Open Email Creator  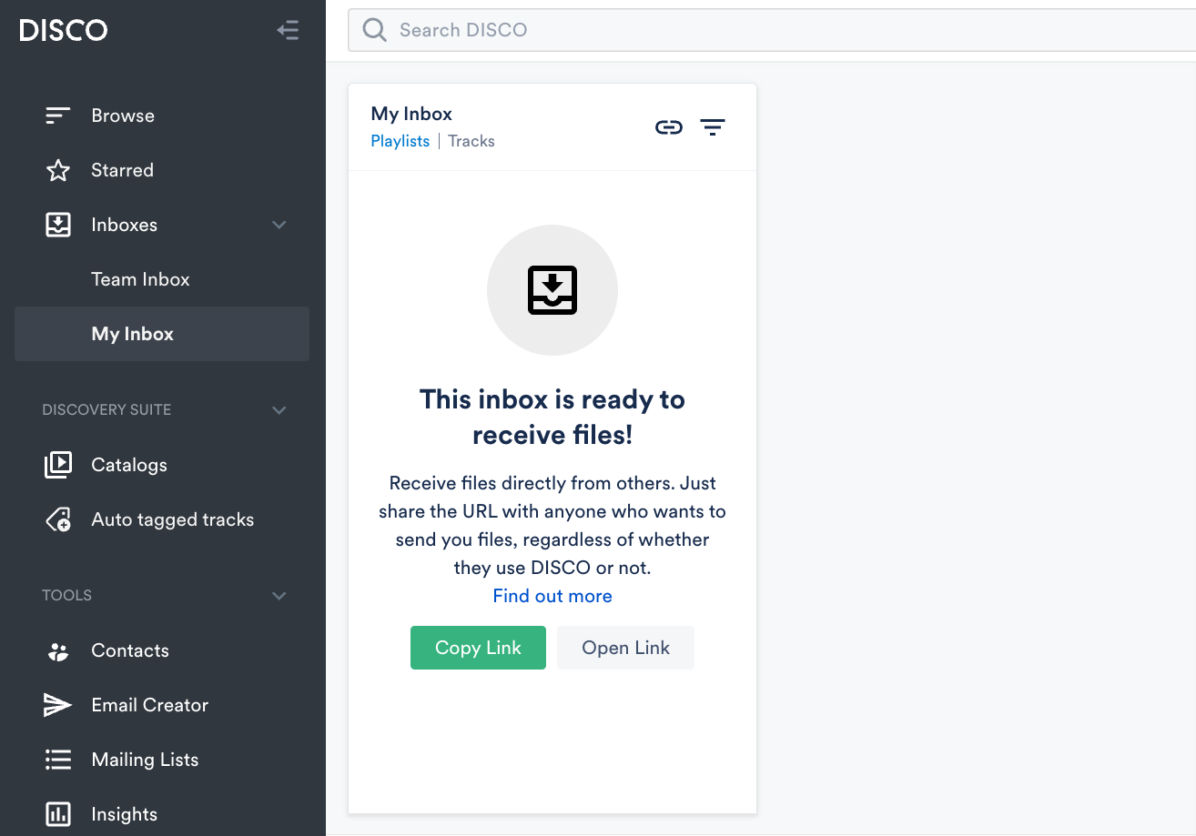149,705
